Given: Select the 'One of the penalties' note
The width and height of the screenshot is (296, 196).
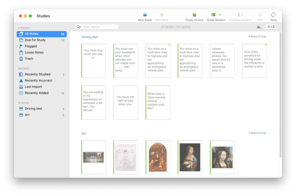Looking at the screenshot, I should (x=254, y=61).
